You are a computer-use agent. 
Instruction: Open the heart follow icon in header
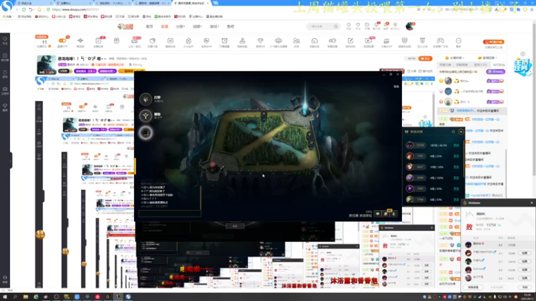[358, 25]
